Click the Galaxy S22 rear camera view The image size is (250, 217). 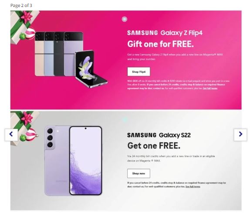57,161
